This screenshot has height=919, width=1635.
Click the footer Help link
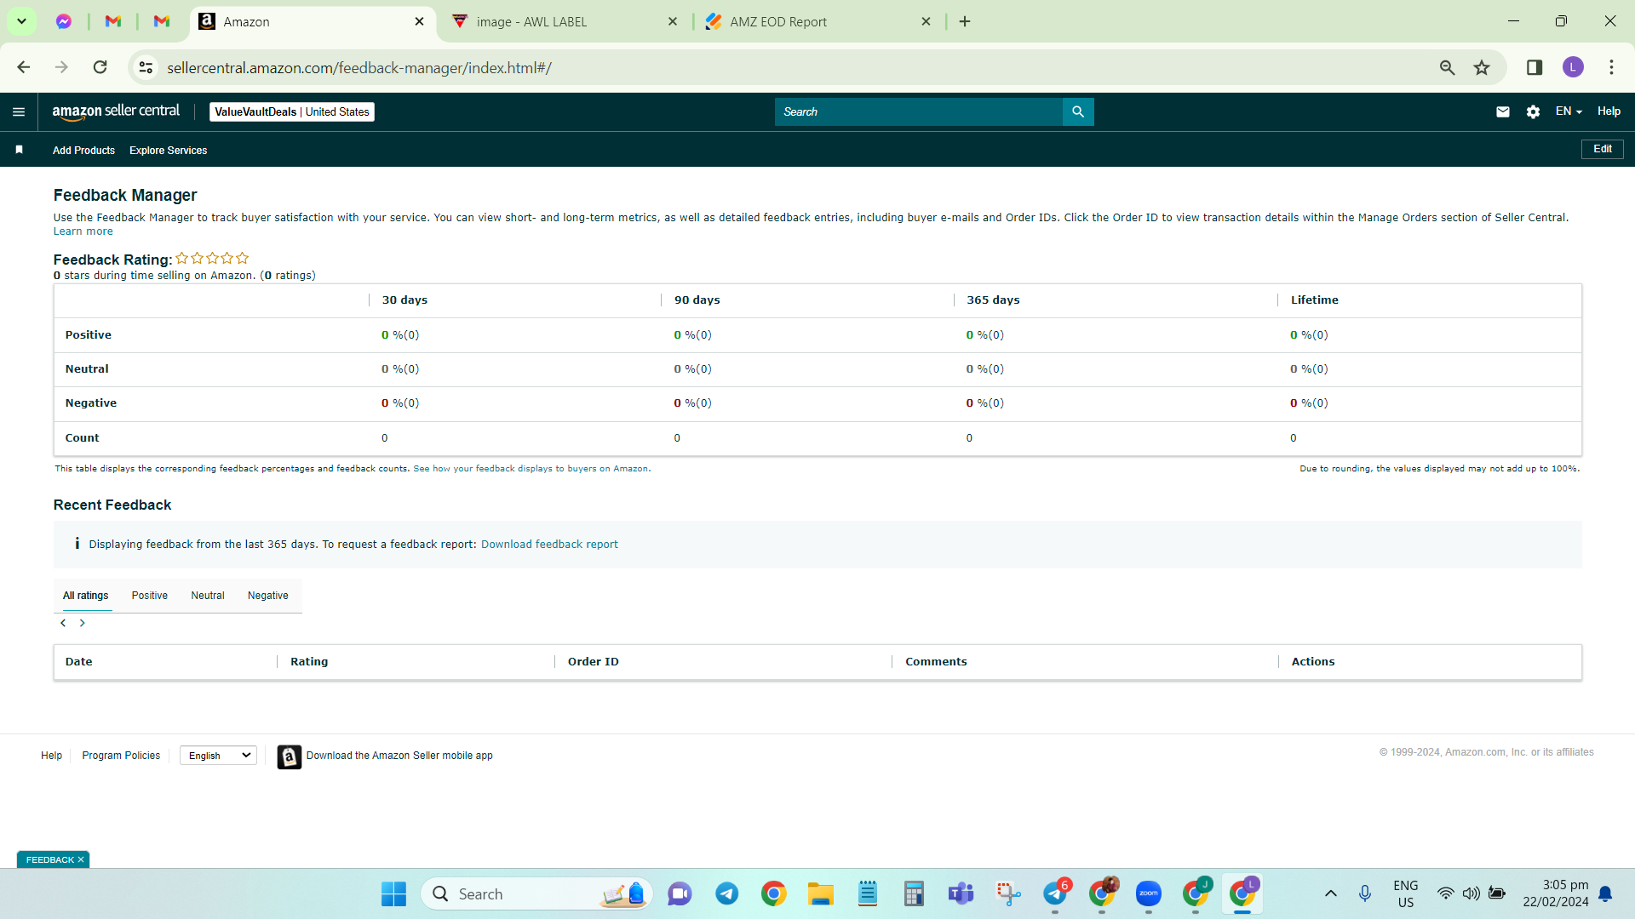[x=51, y=756]
